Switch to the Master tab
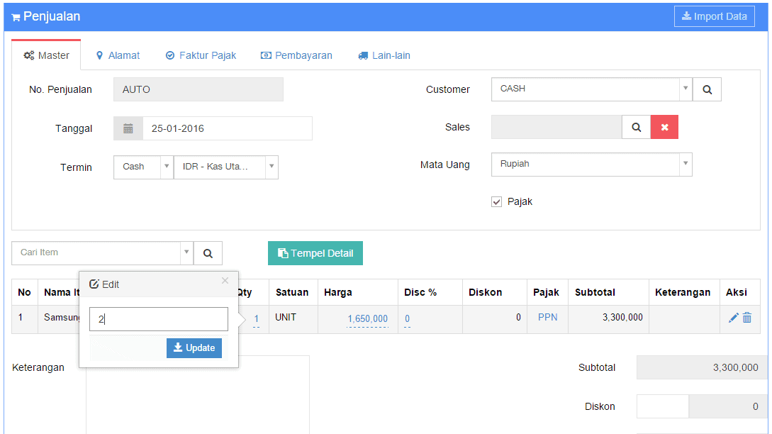Image resolution: width=772 pixels, height=434 pixels. (x=46, y=55)
